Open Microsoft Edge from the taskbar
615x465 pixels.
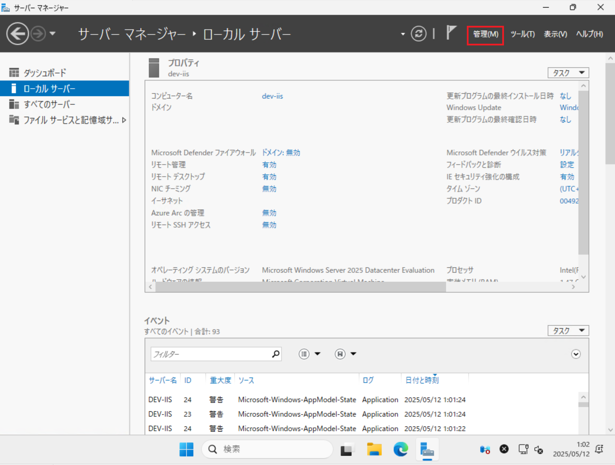coord(400,449)
